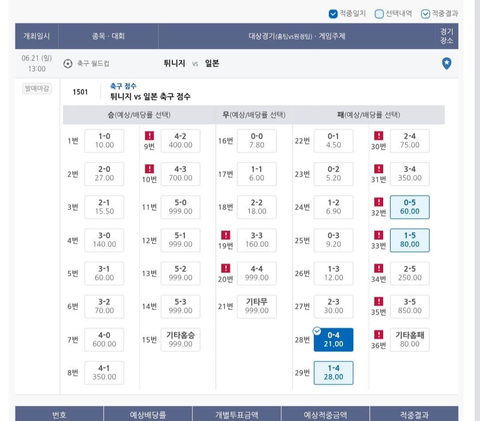Toggle the 적중결과 checkbox
Viewport: 480px width, 421px height.
click(x=425, y=14)
